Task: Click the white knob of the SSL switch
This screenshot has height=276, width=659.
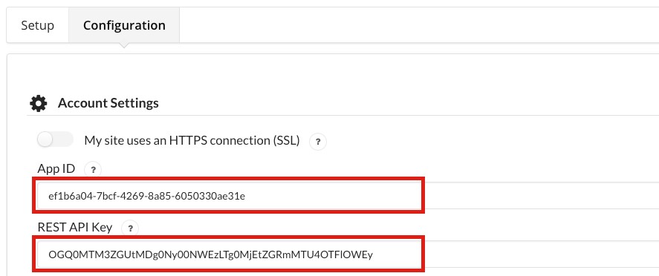Action: click(45, 139)
